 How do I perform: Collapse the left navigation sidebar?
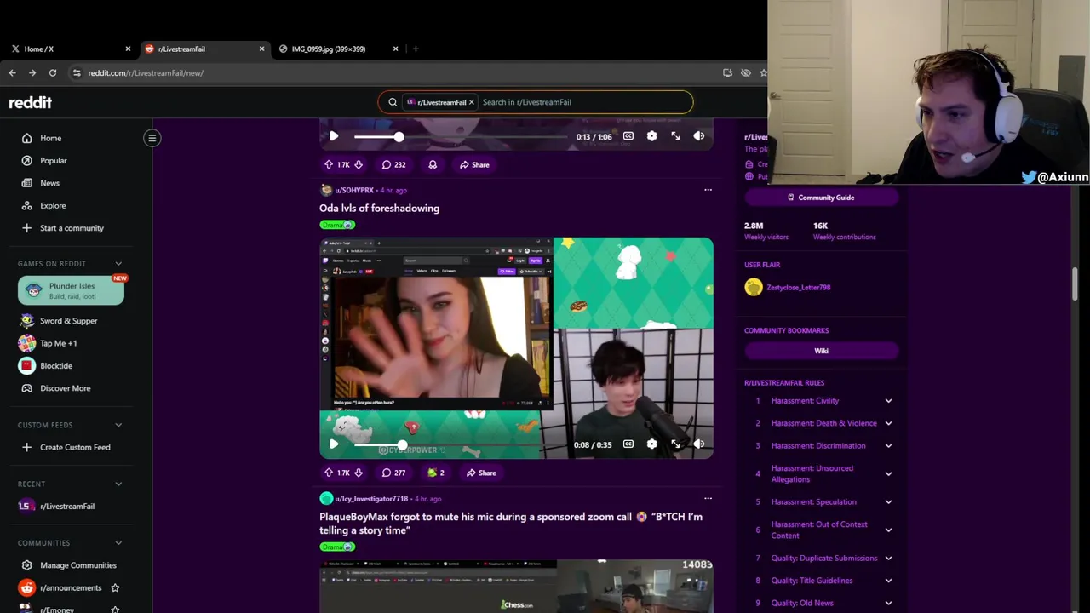(x=152, y=138)
